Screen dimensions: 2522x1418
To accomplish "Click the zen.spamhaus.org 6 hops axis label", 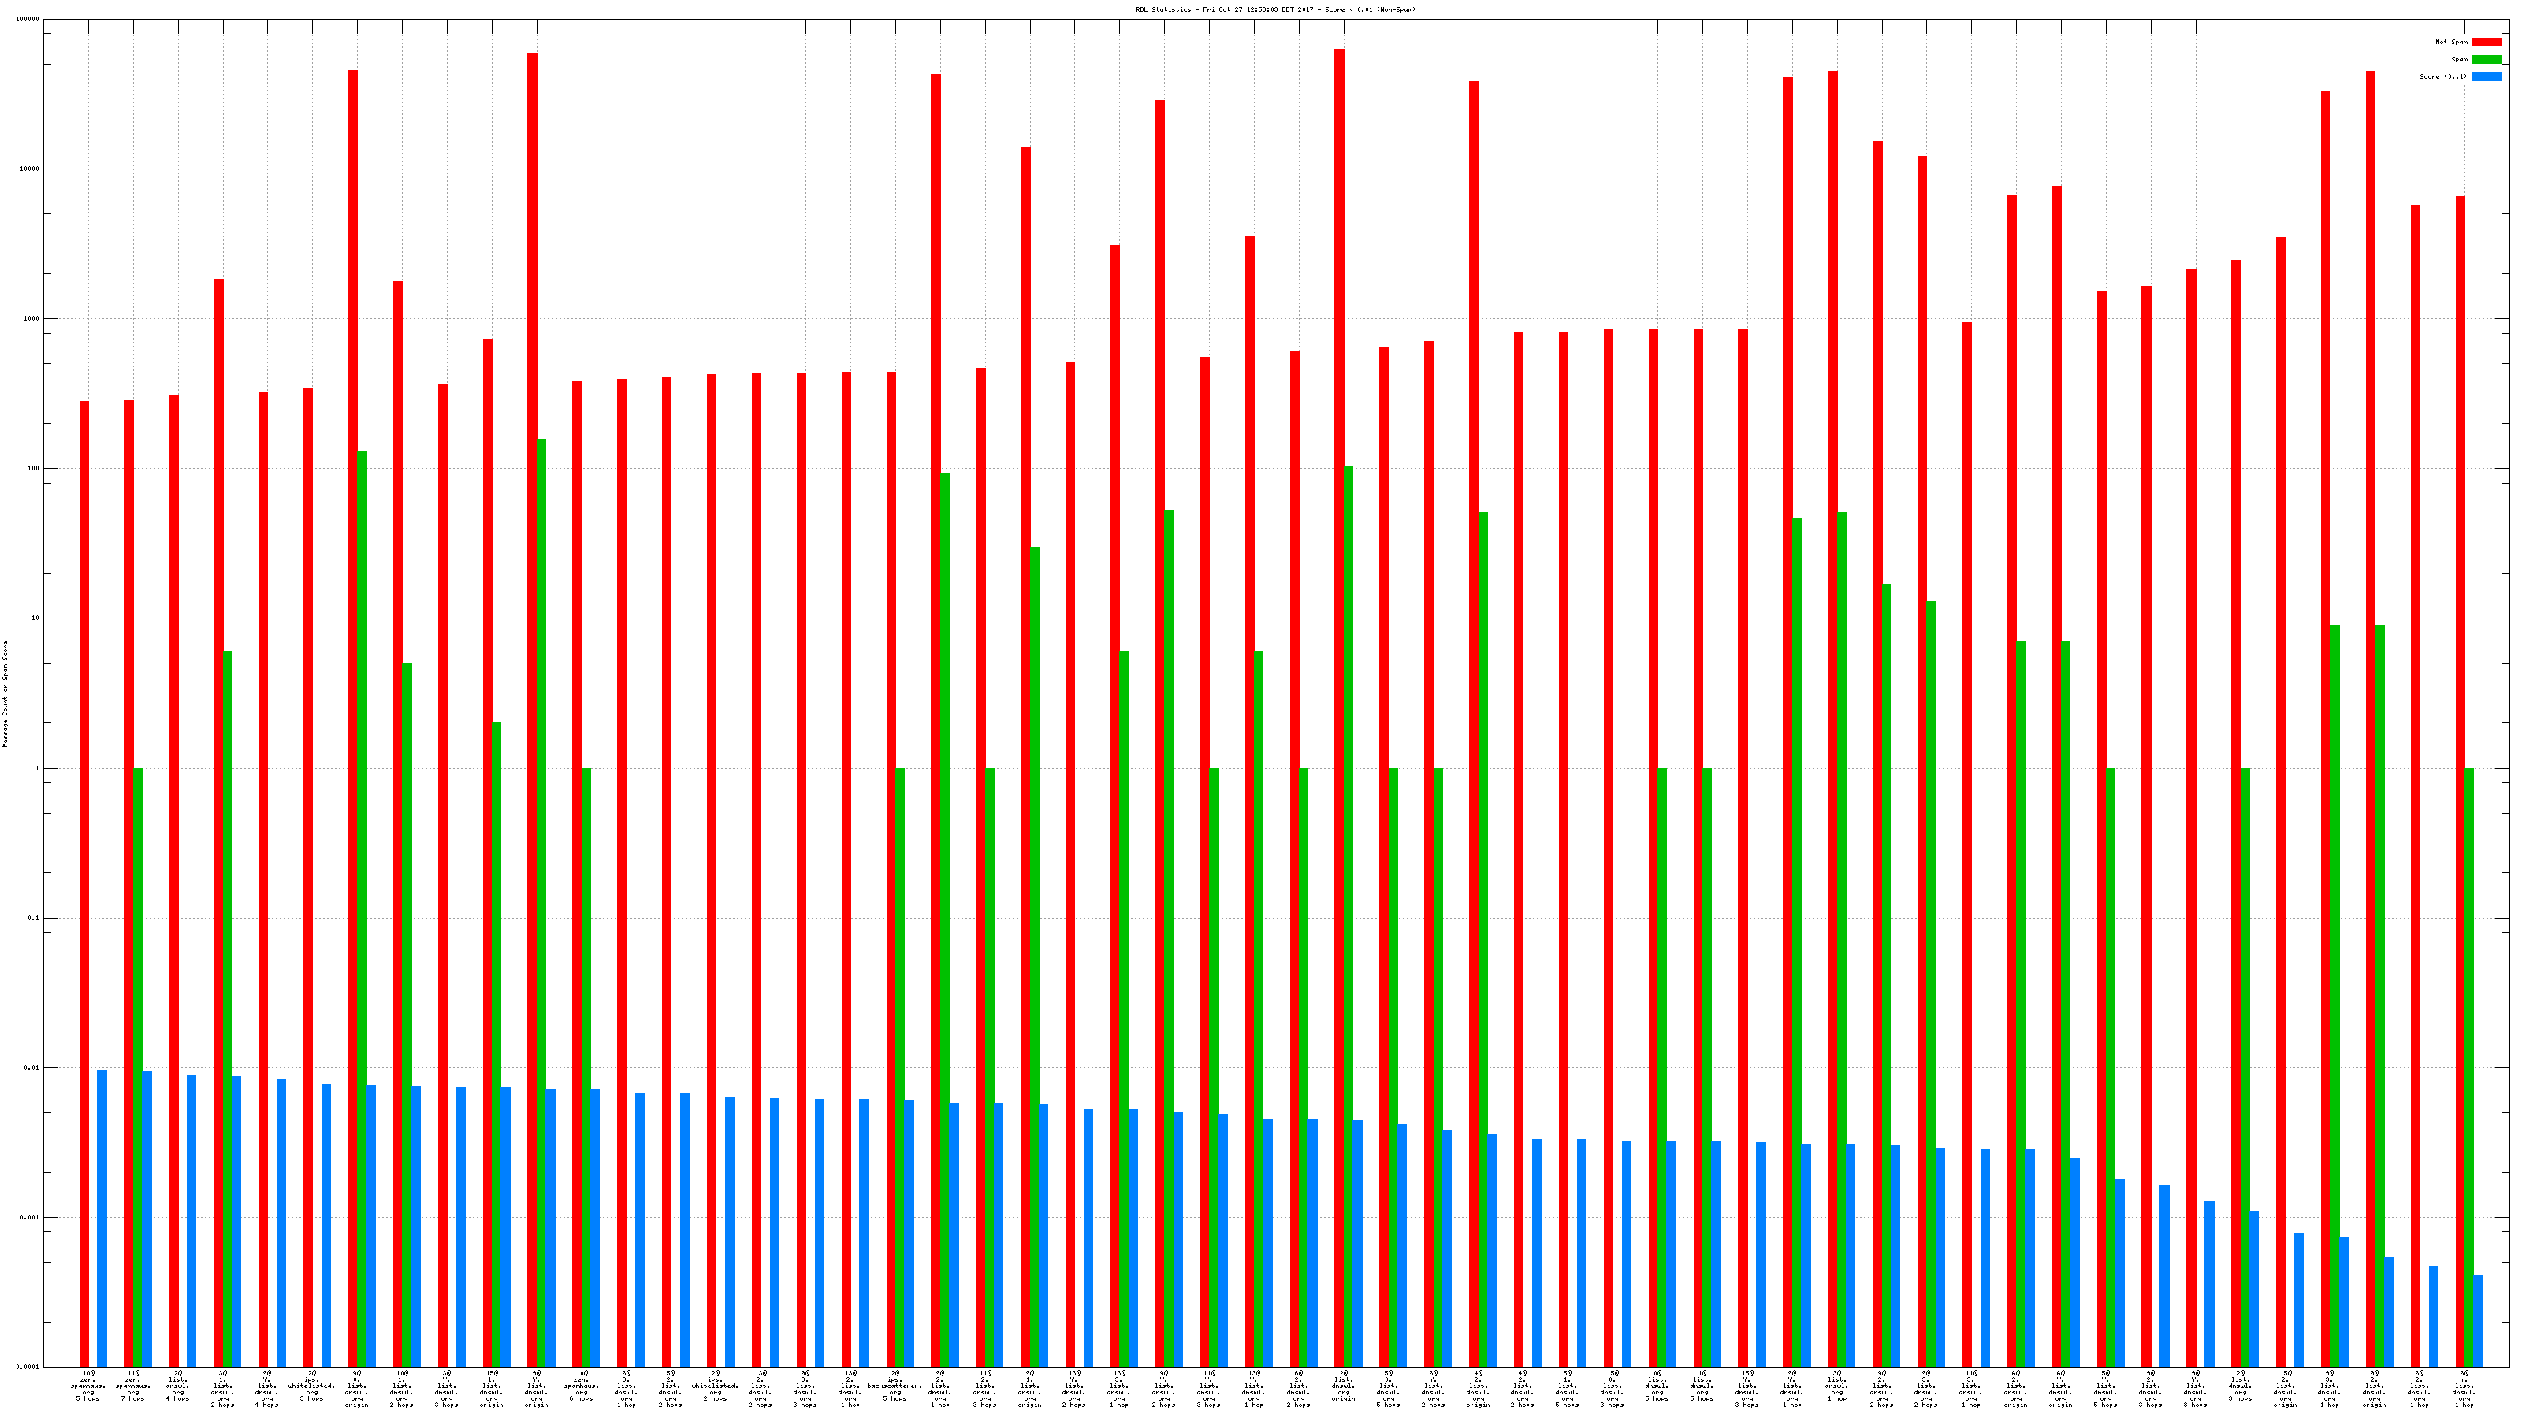I will pos(582,1386).
